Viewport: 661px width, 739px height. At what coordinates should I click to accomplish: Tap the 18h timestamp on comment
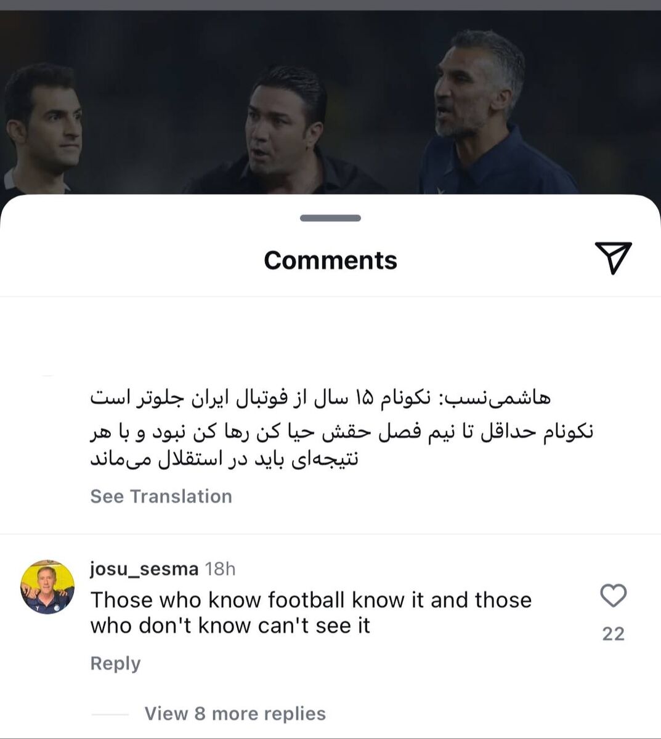[221, 569]
